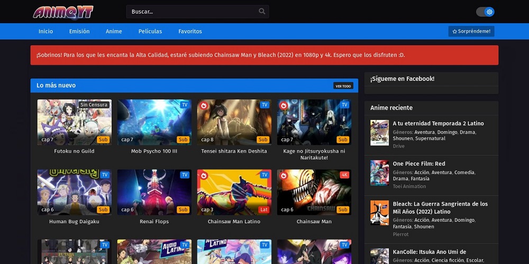This screenshot has height=264, width=529.
Task: Click the Mob Psycho 100 III title link
Action: pos(154,151)
